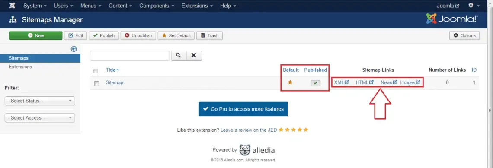
Task: Clear search with the X button
Action: (x=194, y=56)
